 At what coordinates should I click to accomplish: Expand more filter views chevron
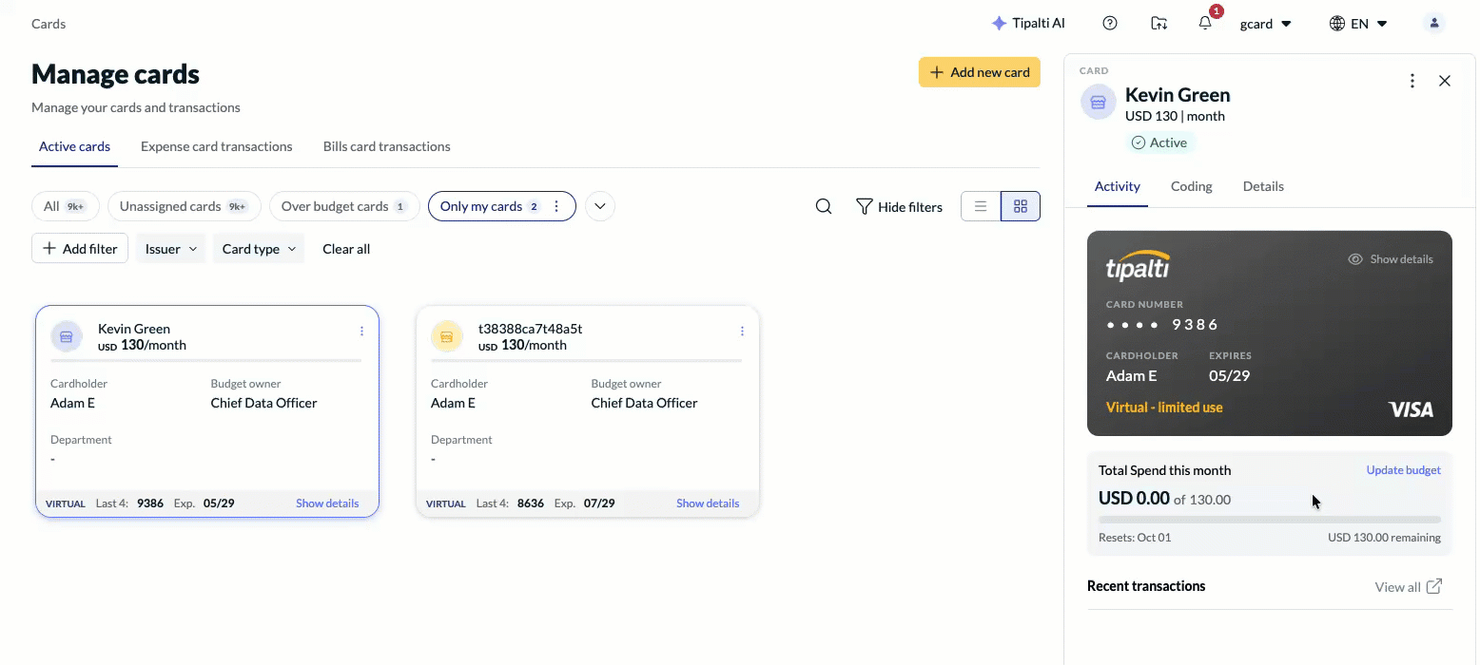599,206
